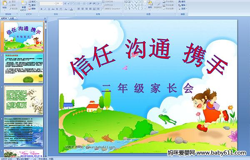The image size is (250, 160).
Task: Switch to the Outline pane tab
Action: click(12, 18)
